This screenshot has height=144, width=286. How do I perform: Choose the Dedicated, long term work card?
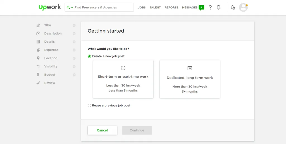[190, 79]
